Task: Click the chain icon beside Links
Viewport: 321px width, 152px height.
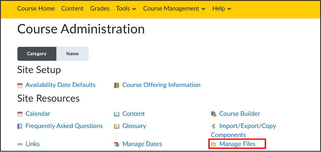Action: point(20,144)
